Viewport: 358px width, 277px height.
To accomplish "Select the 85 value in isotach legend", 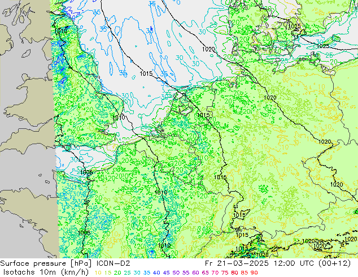I will (x=245, y=272).
